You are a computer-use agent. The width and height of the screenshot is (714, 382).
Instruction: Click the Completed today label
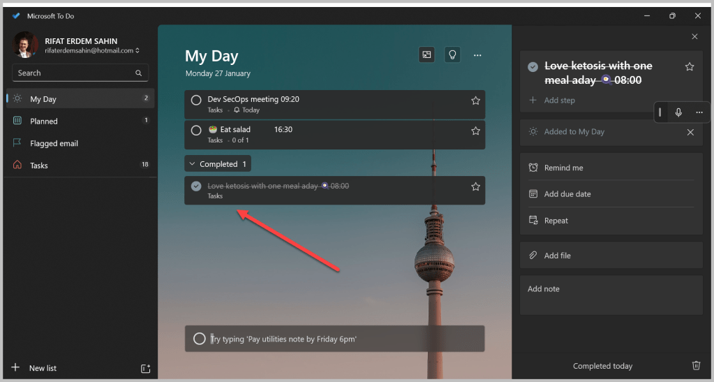pos(602,366)
